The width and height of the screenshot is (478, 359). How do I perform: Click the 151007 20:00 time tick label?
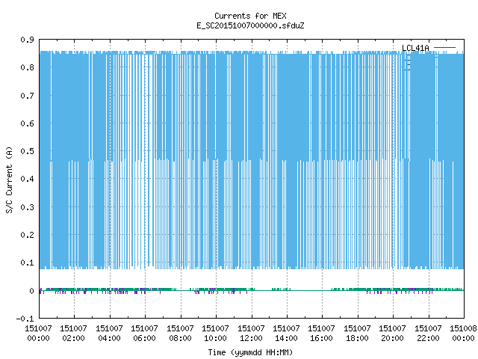(x=392, y=334)
